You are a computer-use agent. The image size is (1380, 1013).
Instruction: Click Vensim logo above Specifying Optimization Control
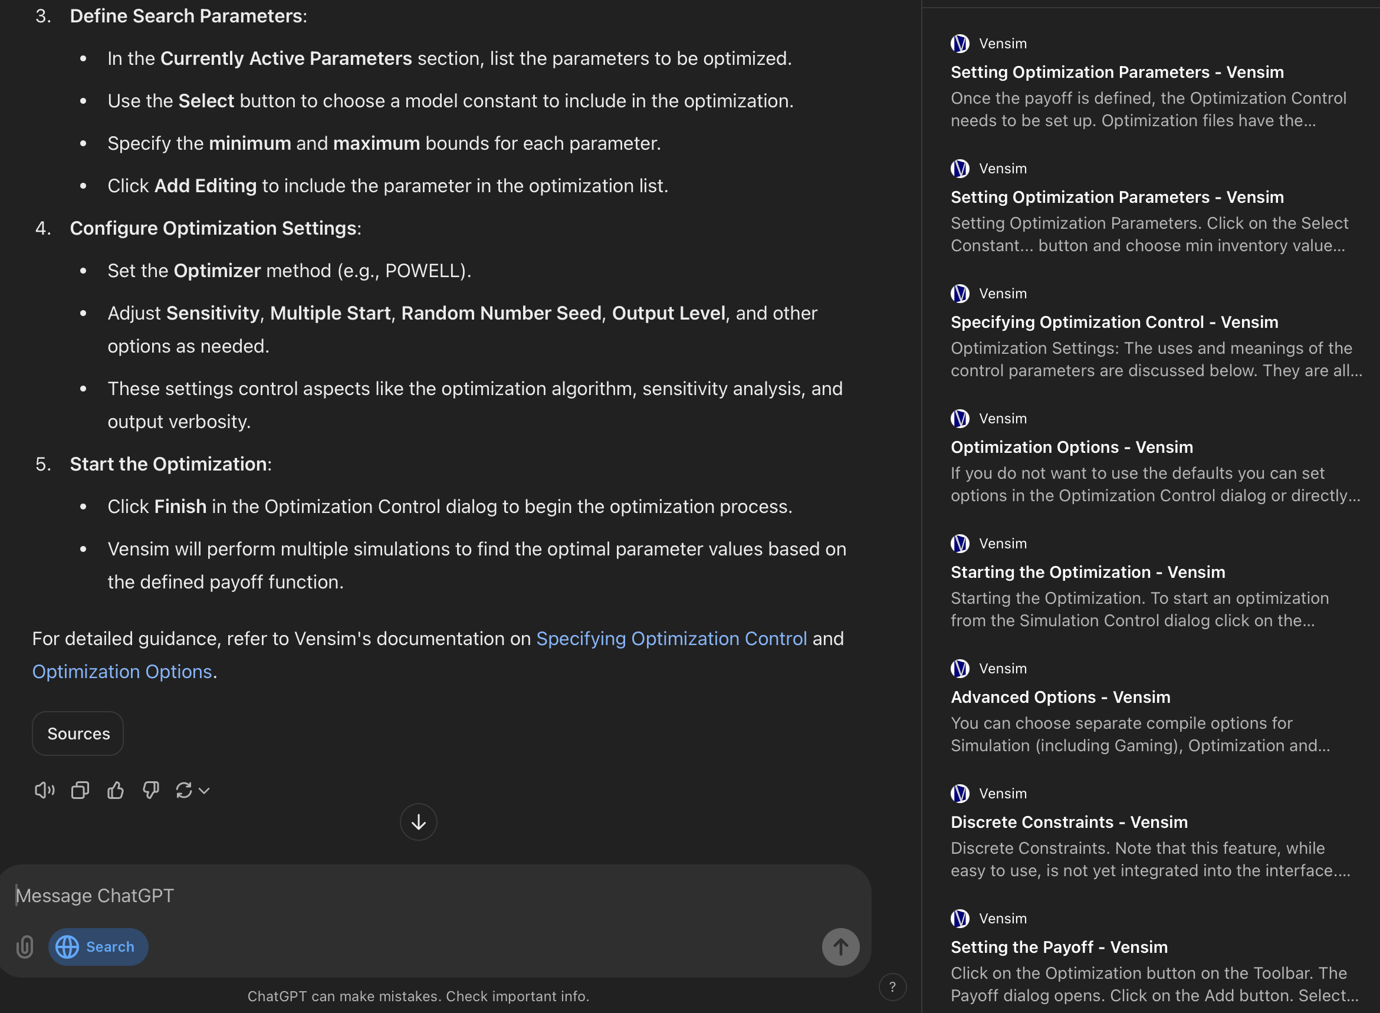(x=960, y=293)
